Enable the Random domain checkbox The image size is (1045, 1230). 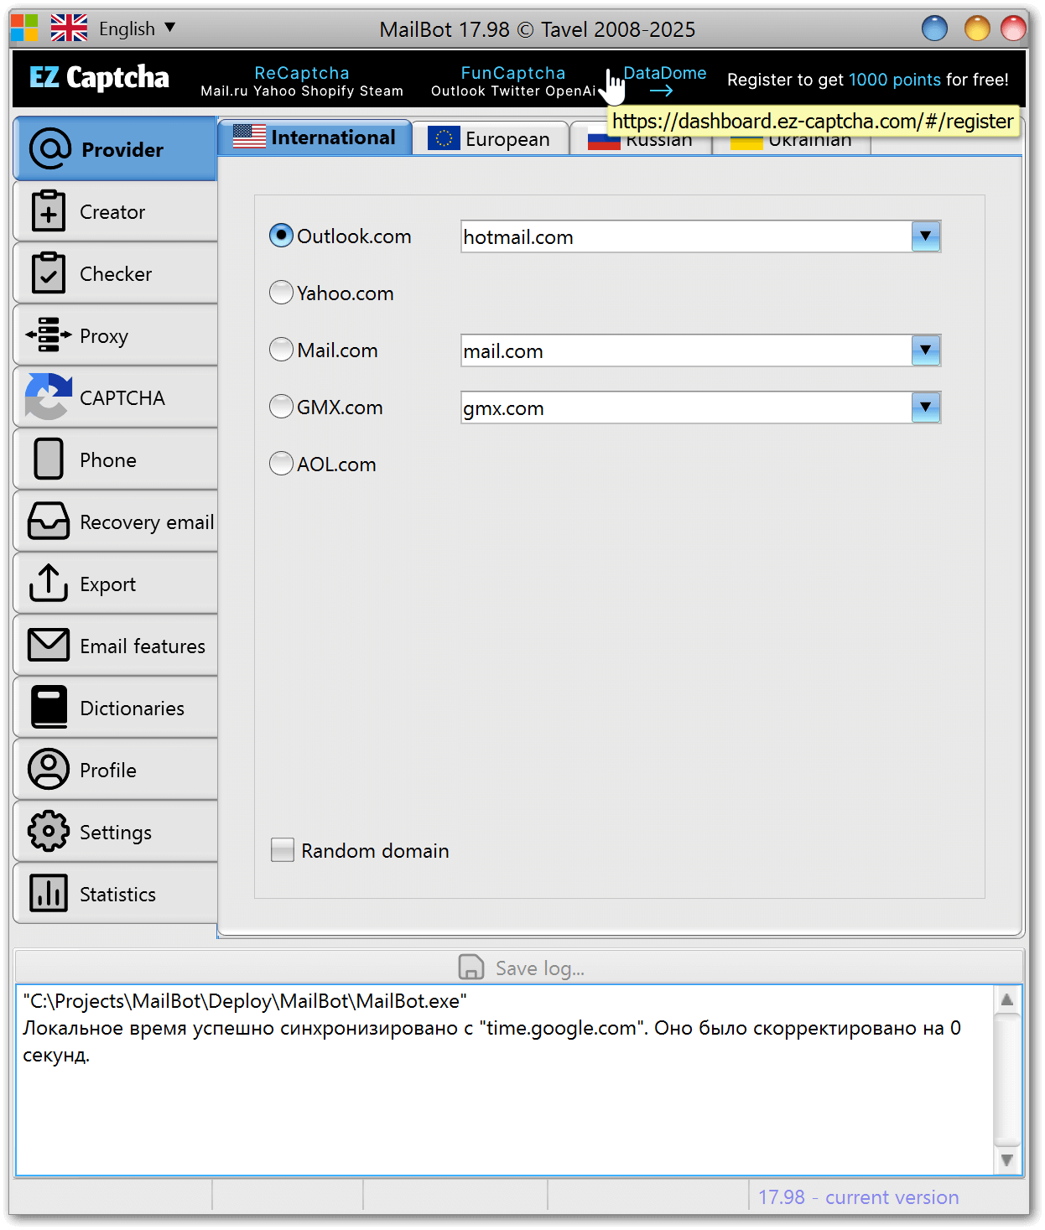coord(283,850)
